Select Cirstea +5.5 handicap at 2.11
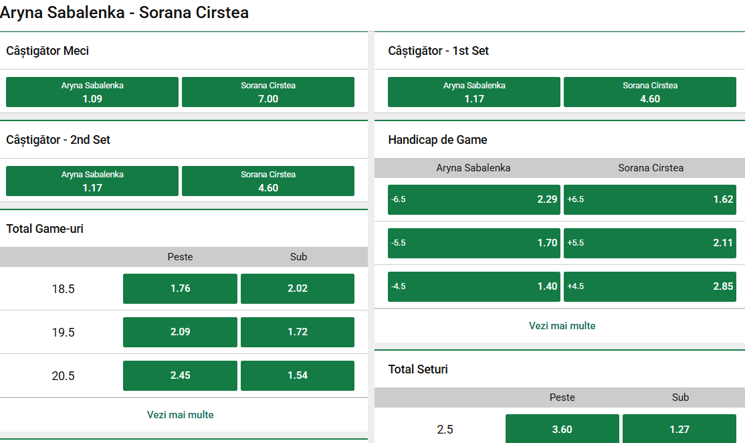745x443 pixels. pyautogui.click(x=649, y=243)
